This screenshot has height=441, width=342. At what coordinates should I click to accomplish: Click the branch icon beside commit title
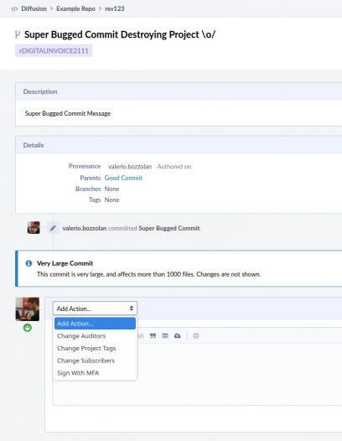point(18,34)
